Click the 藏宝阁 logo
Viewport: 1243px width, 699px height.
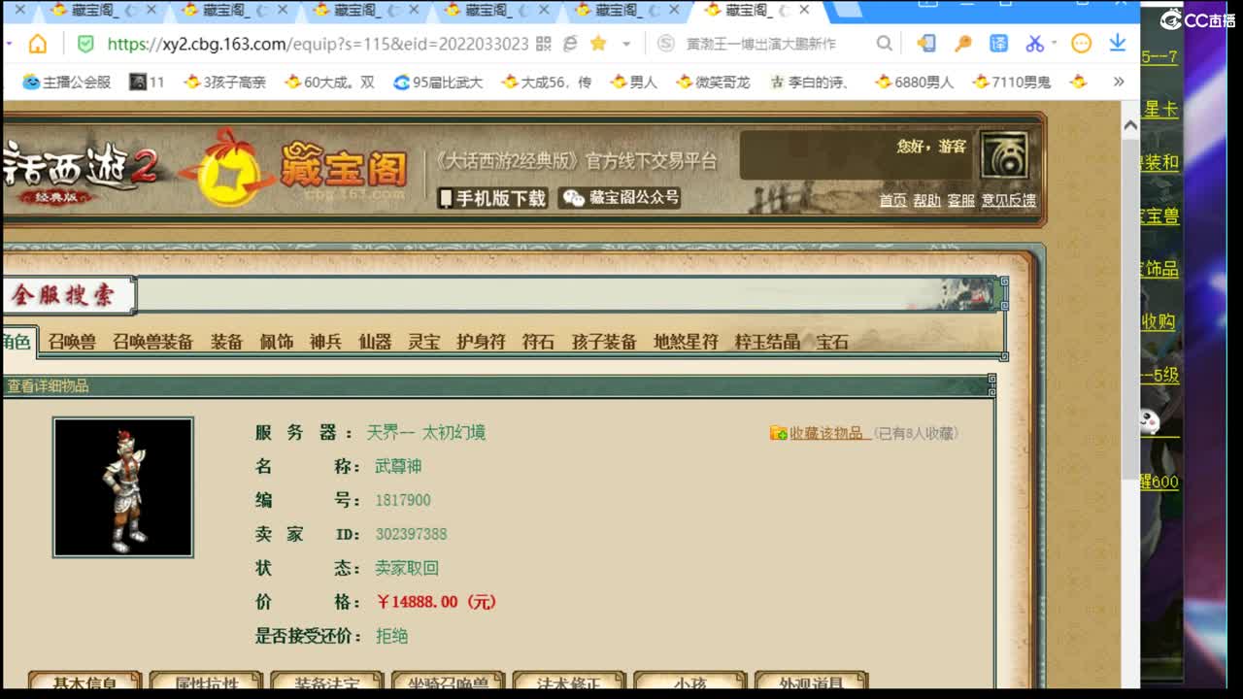pyautogui.click(x=296, y=168)
